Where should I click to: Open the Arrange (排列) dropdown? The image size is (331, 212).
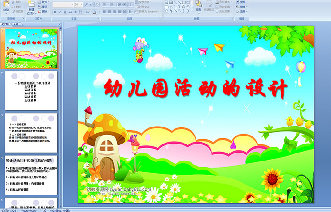tap(199, 6)
